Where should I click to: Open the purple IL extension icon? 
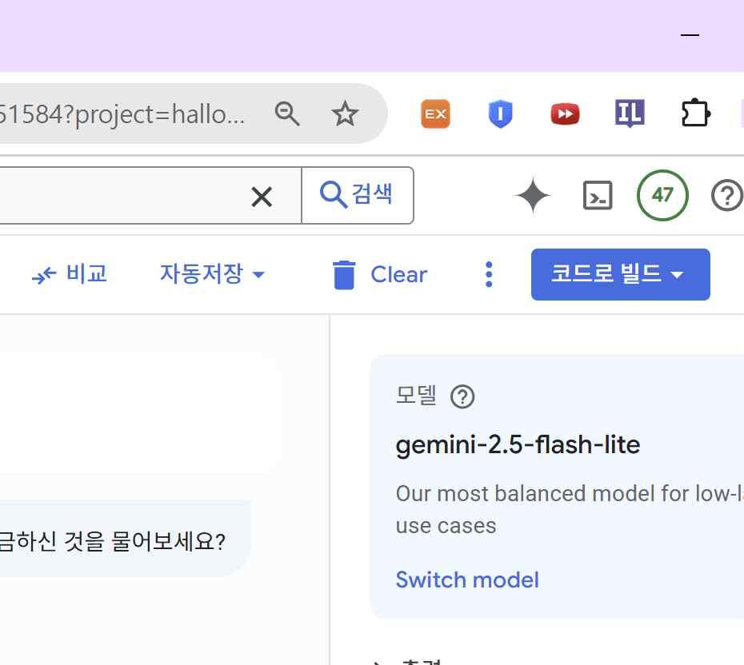pyautogui.click(x=630, y=113)
